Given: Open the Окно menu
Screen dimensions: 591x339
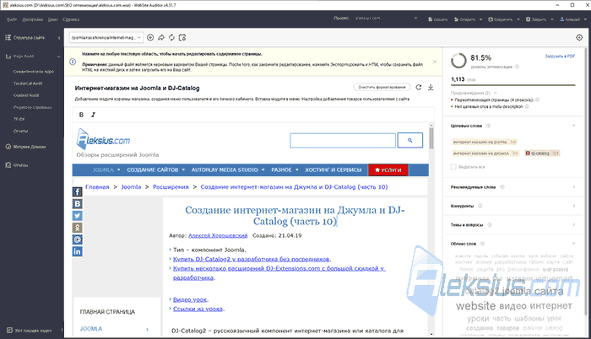Looking at the screenshot, I should pyautogui.click(x=52, y=19).
